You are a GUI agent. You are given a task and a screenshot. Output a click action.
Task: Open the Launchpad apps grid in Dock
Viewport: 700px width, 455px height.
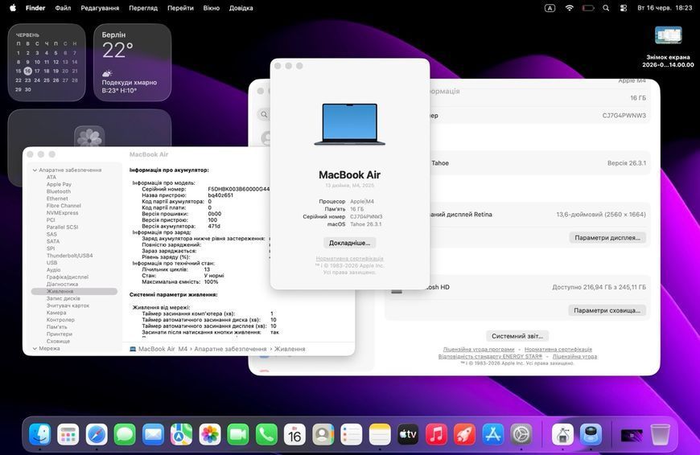click(68, 434)
